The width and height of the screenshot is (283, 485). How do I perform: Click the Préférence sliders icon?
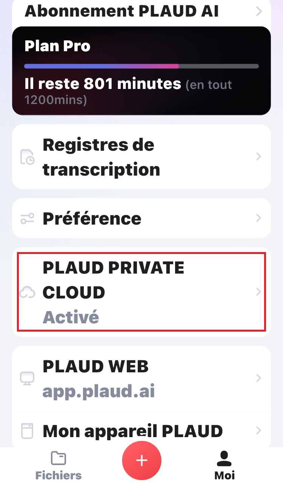[x=27, y=219]
